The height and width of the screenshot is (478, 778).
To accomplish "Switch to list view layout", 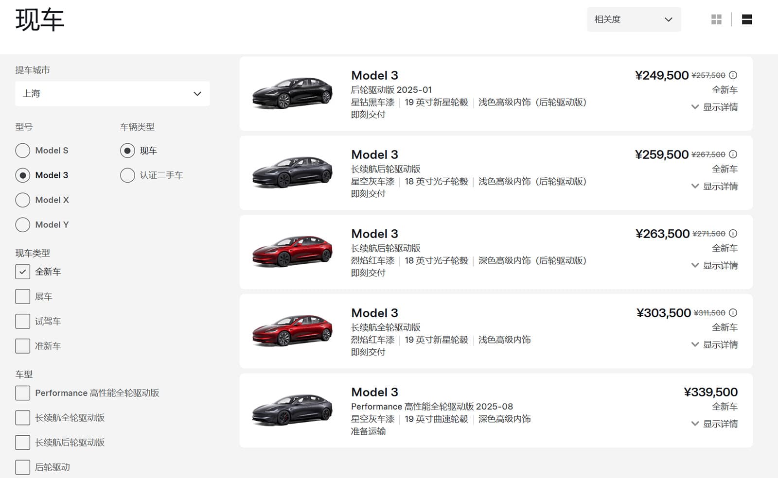I will (x=747, y=19).
